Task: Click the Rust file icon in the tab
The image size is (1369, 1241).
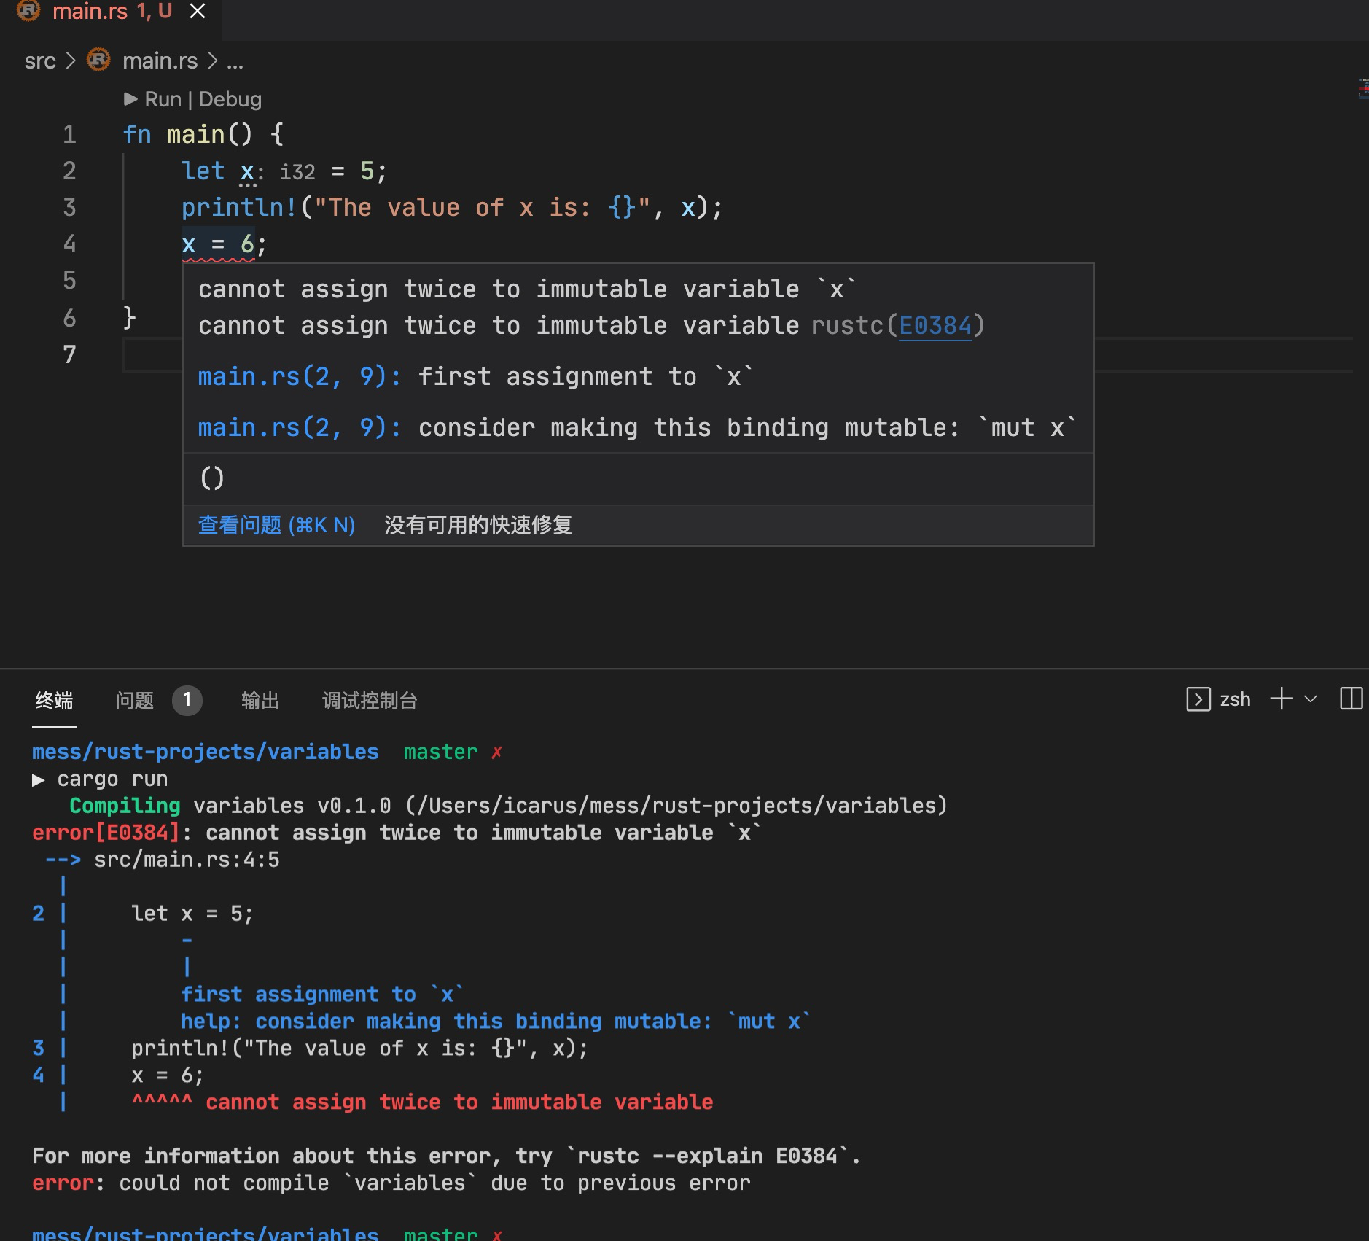Action: tap(28, 10)
